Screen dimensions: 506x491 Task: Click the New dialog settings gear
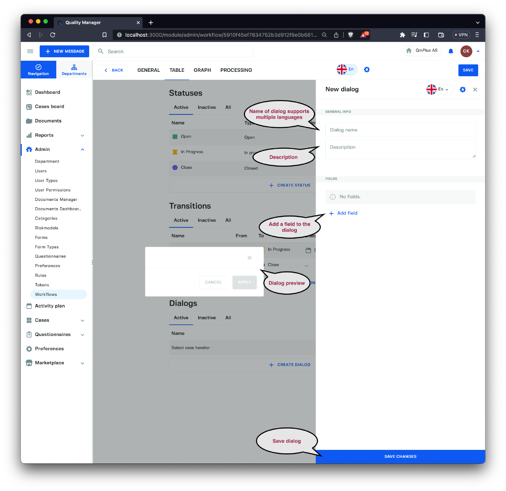tap(462, 90)
